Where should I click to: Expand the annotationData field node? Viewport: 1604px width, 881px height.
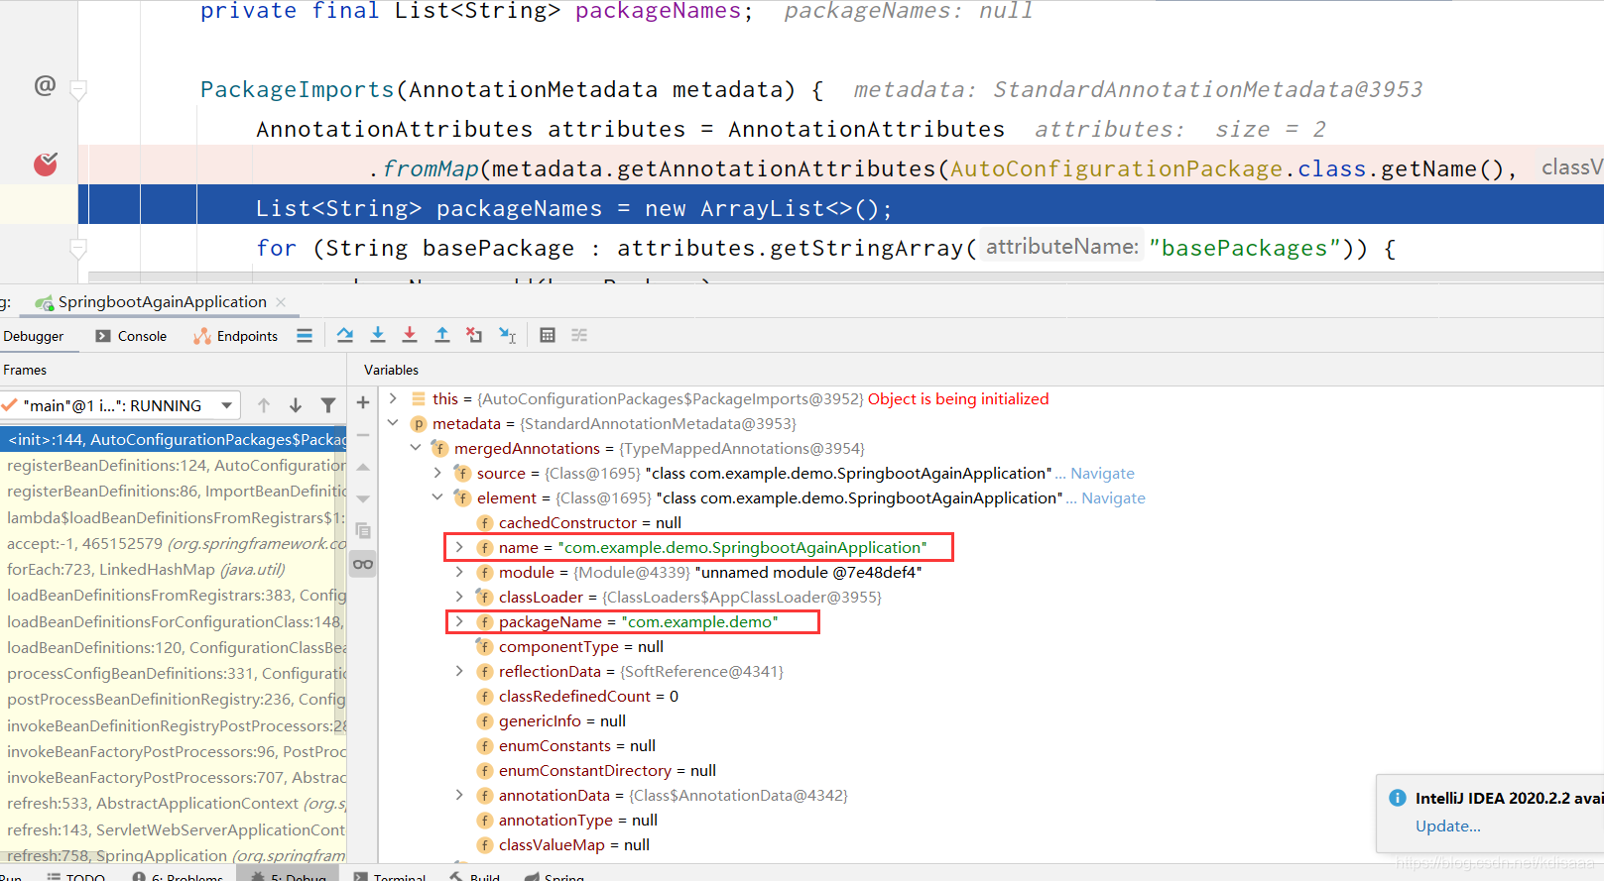coord(459,795)
